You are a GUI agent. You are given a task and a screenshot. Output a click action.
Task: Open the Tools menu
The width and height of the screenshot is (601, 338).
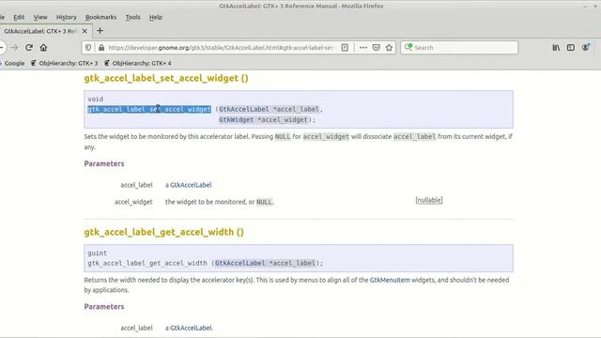tap(132, 17)
